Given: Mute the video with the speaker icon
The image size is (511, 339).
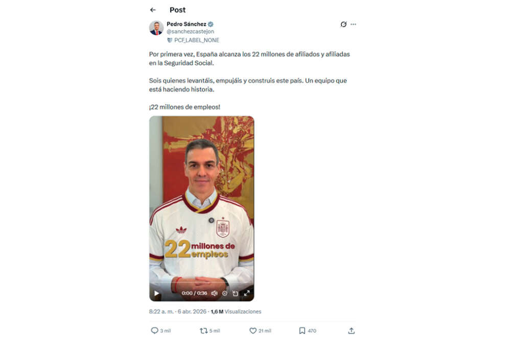Looking at the screenshot, I should 214,293.
